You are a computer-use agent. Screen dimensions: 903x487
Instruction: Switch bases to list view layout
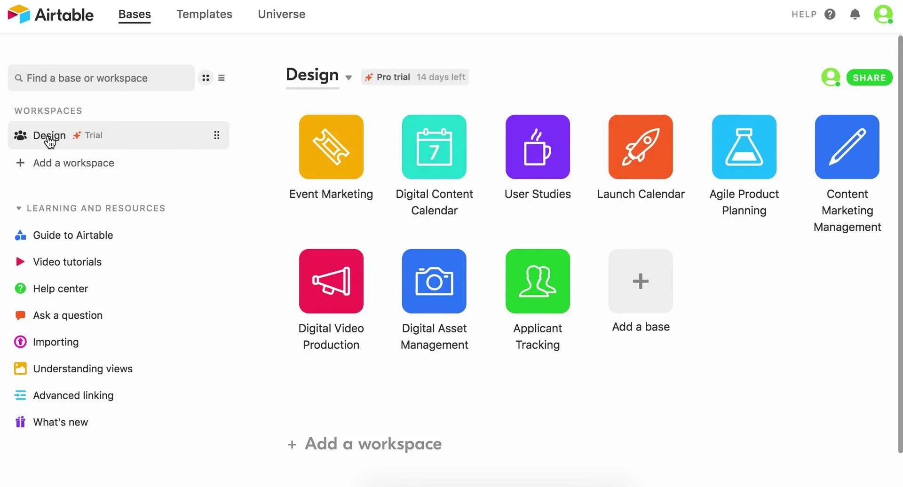(x=221, y=78)
